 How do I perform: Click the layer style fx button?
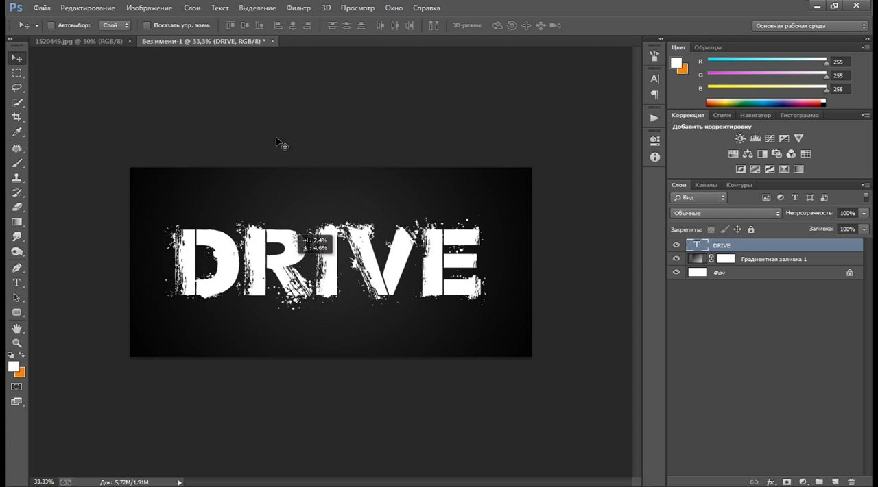(x=770, y=482)
